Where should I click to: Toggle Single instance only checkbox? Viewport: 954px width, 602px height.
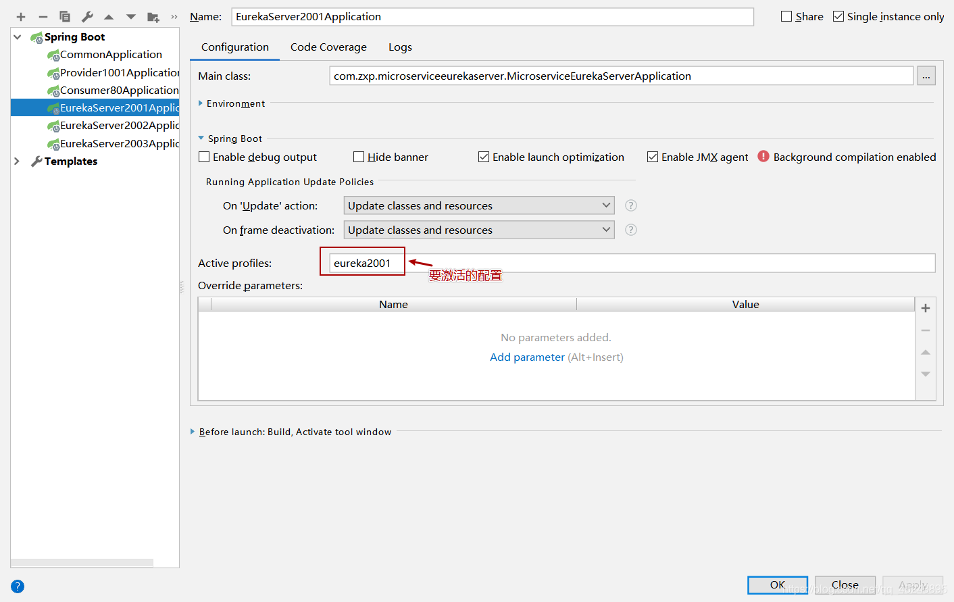[838, 16]
